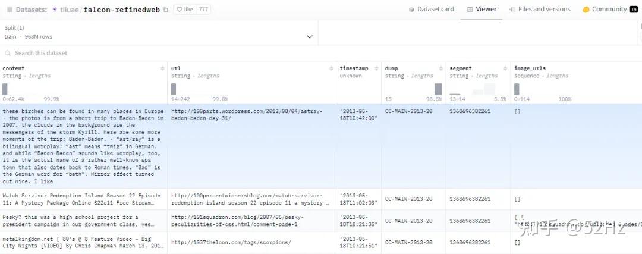Click the falcon-refinedweb dataset name link
This screenshot has width=642, height=254.
tap(122, 10)
